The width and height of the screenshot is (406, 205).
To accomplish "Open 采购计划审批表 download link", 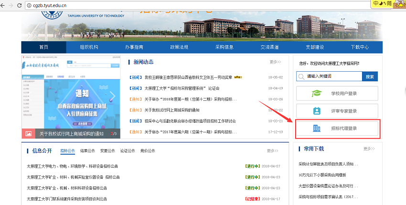I will point(328,164).
